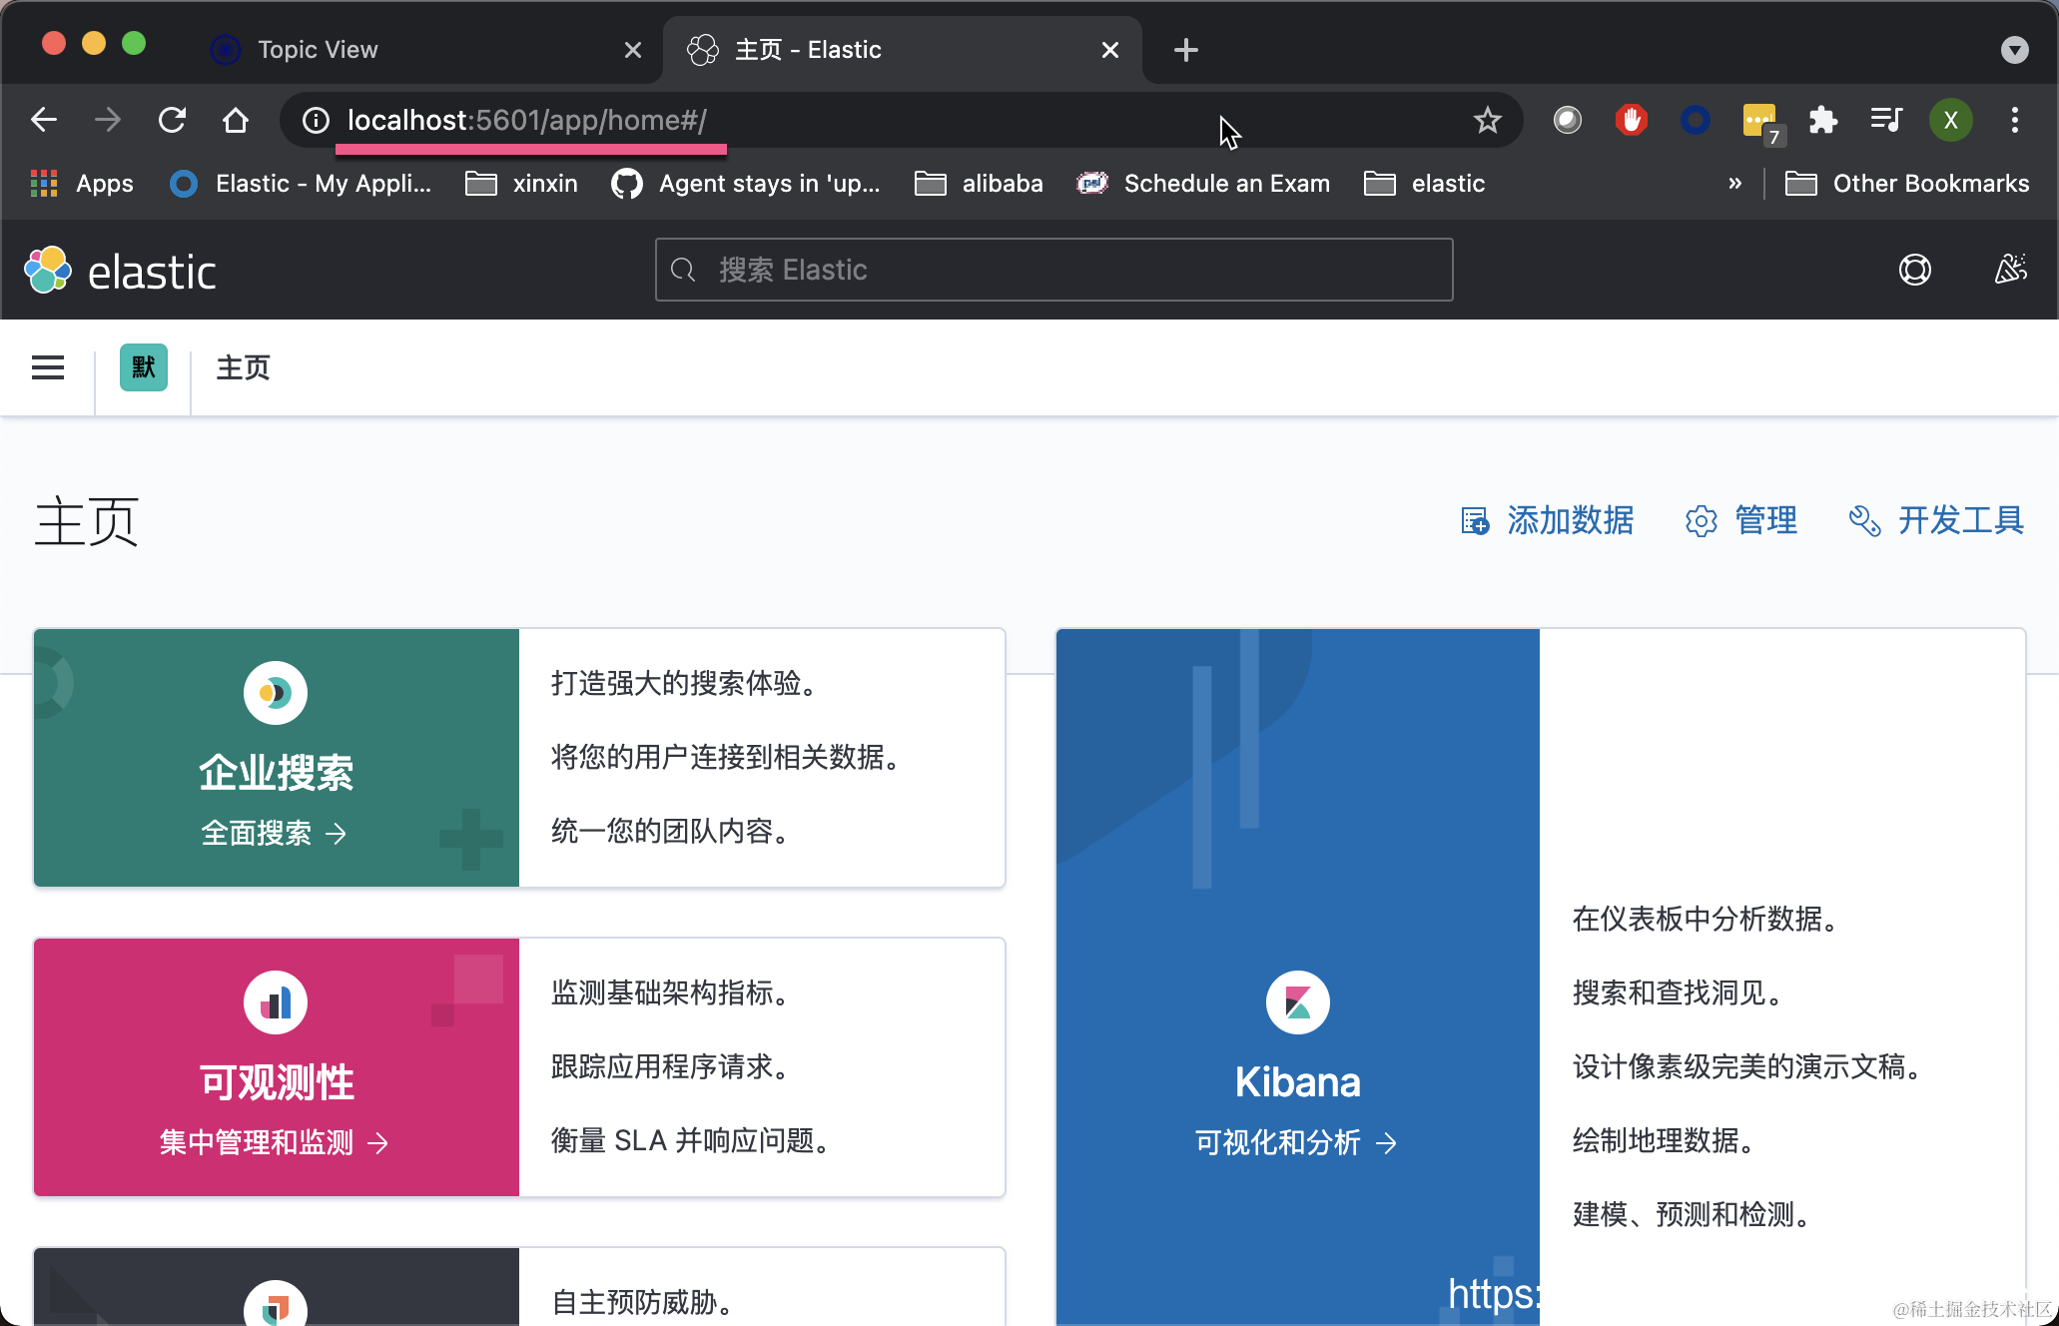This screenshot has width=2059, height=1326.
Task: Click the 搜索 Elastic search field
Action: pos(1053,270)
